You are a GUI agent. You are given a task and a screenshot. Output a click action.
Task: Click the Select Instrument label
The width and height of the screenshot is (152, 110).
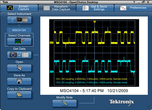pos(19,14)
